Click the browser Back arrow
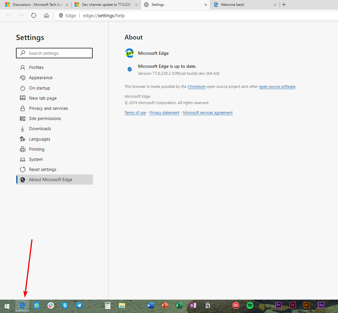Image resolution: width=338 pixels, height=313 pixels. [8, 16]
